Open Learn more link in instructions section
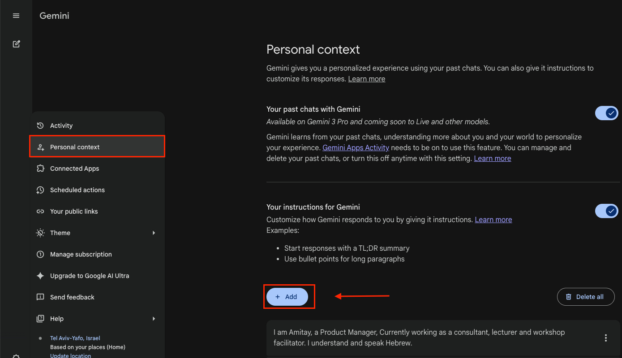This screenshot has height=358, width=622. point(493,219)
